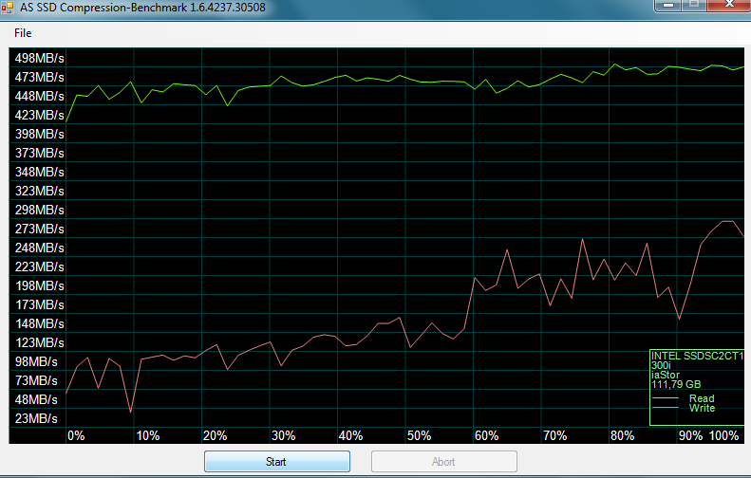Click the 100% compression axis label
The width and height of the screenshot is (751, 478).
tap(723, 436)
